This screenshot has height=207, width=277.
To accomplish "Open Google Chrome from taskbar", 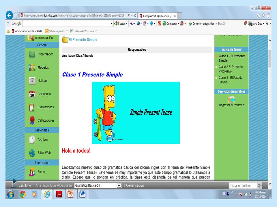I will (x=23, y=194).
